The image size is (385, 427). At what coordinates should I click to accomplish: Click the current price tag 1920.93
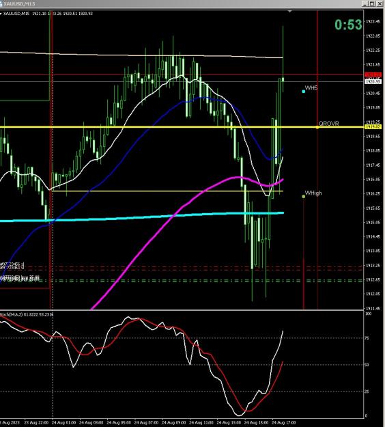(373, 81)
